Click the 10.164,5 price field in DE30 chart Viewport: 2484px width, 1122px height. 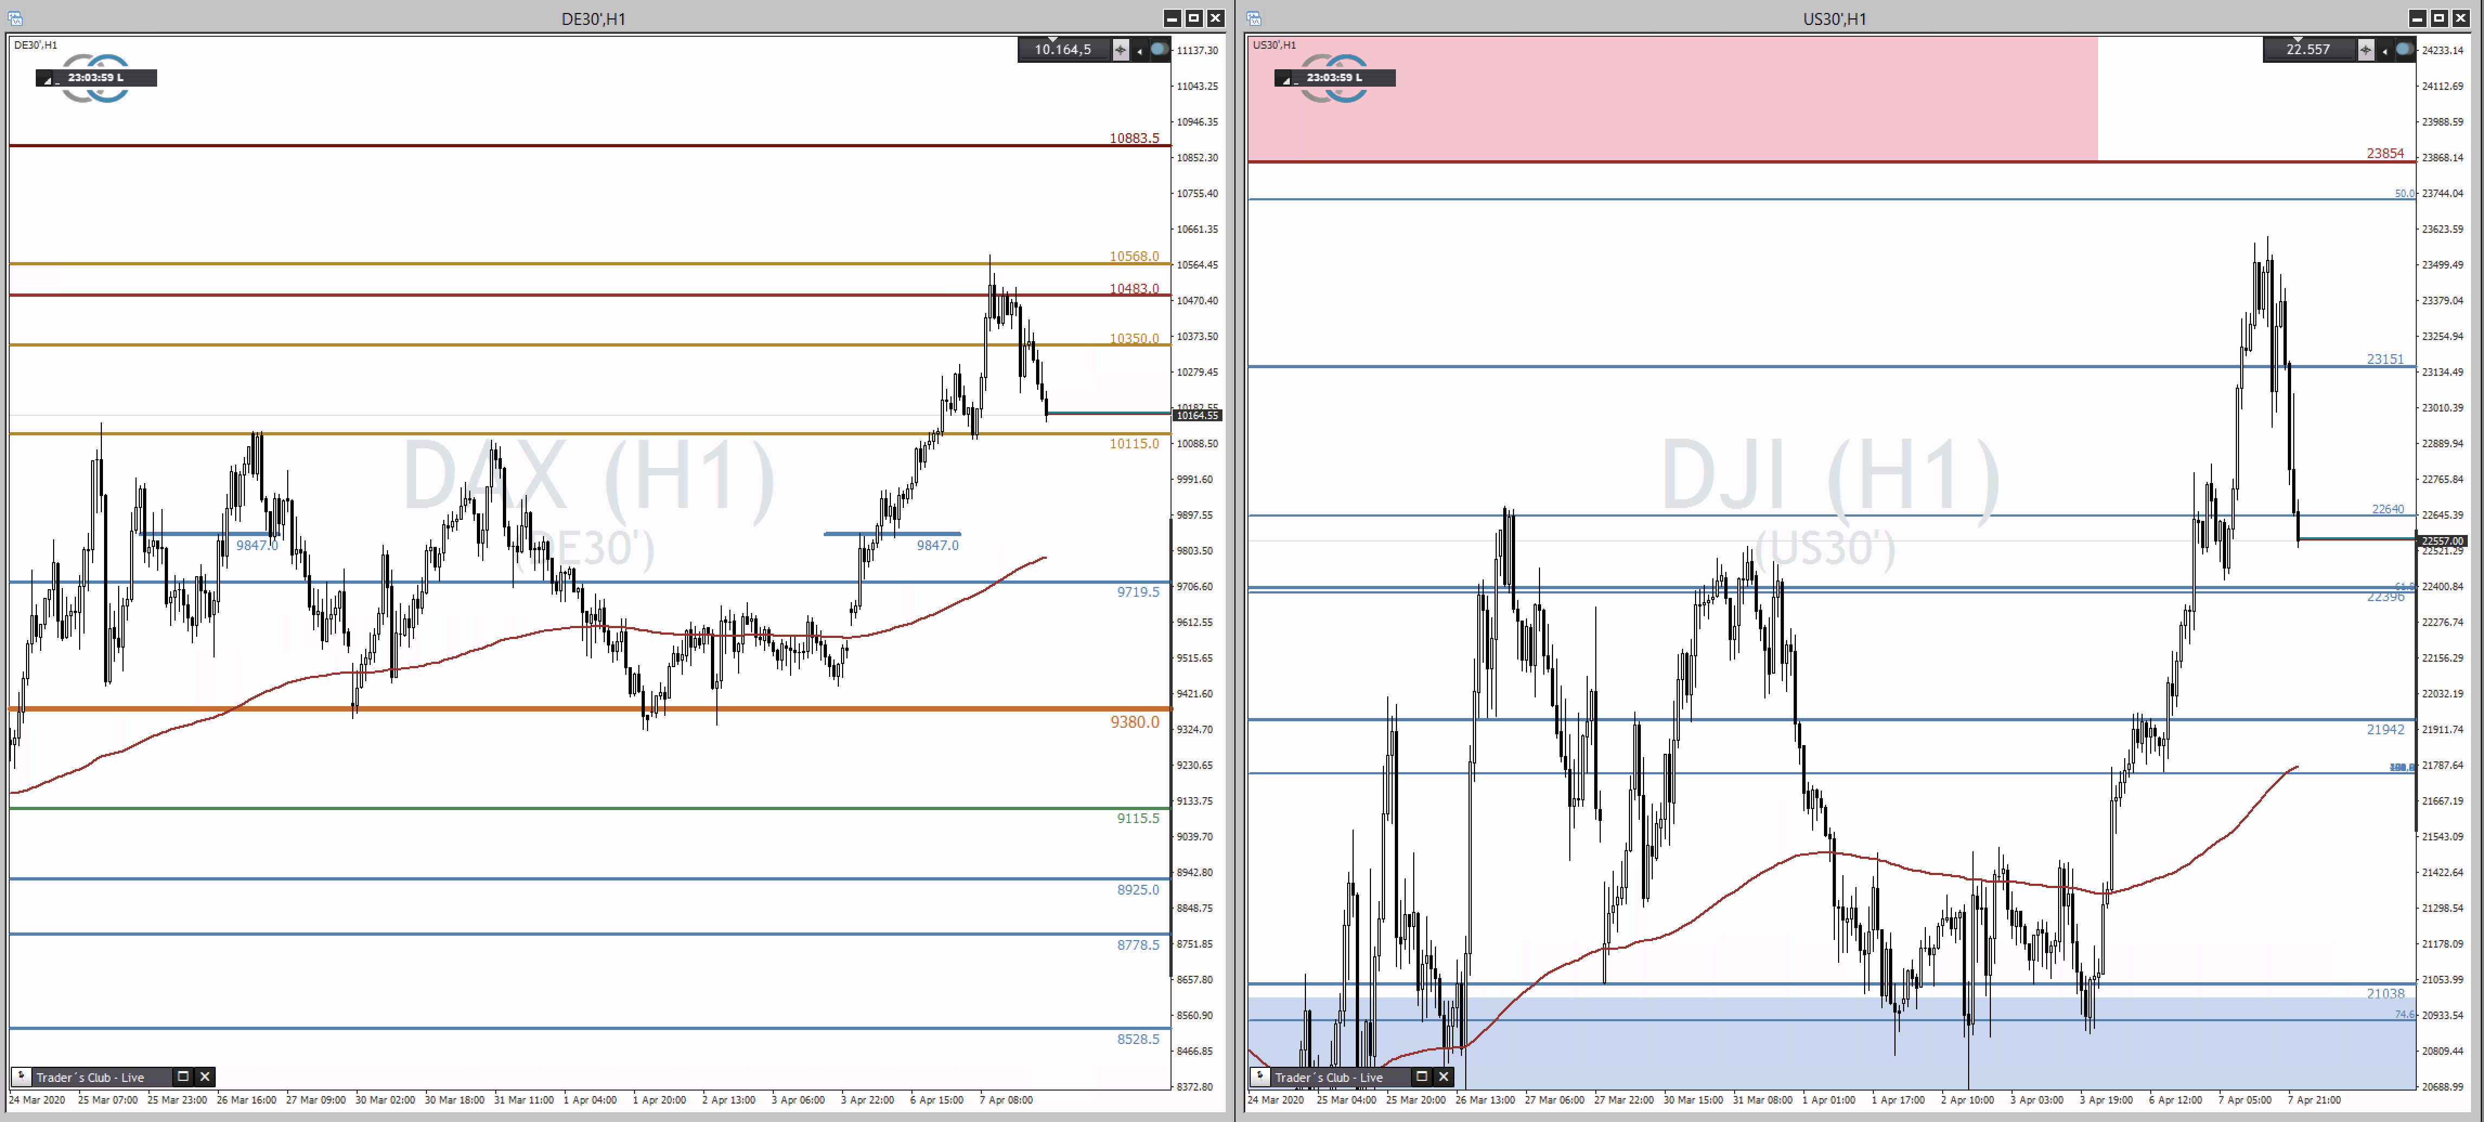[x=1064, y=50]
